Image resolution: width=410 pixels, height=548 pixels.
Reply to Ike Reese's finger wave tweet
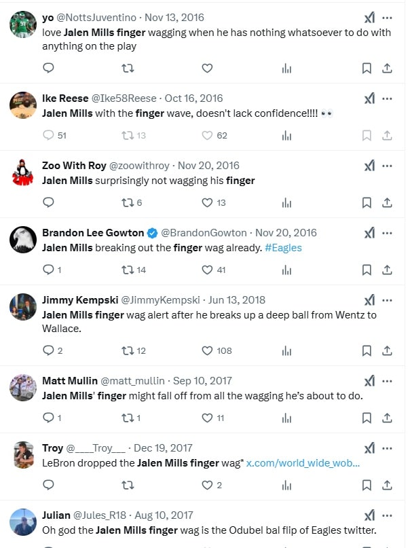(x=48, y=135)
